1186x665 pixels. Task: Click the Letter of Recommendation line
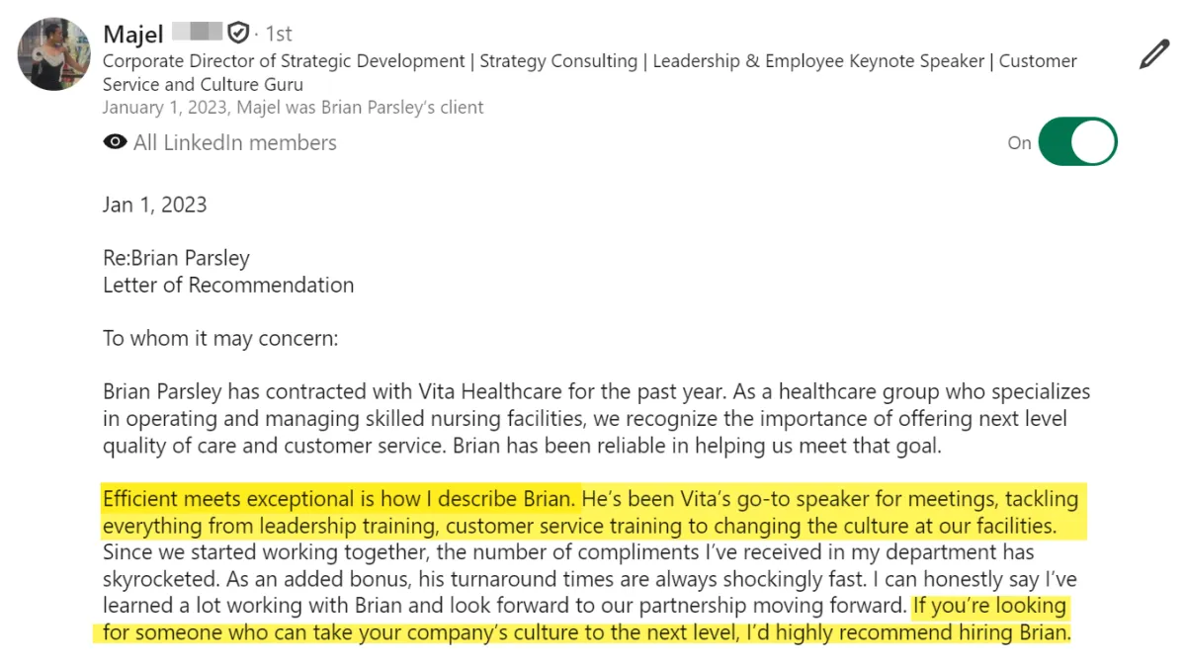coord(228,285)
